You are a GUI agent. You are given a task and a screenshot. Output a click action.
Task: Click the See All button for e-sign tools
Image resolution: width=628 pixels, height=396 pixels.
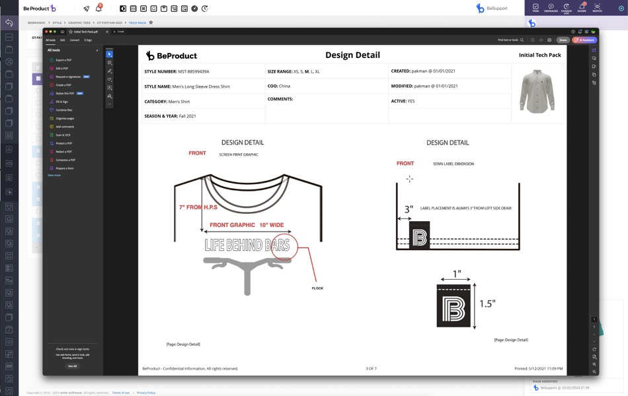tap(73, 366)
